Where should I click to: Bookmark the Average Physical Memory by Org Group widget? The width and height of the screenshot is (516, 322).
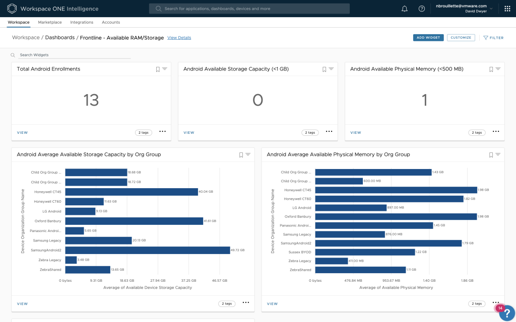coord(491,155)
